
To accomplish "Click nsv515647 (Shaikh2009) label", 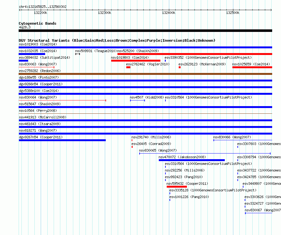I will pyautogui.click(x=40, y=104).
